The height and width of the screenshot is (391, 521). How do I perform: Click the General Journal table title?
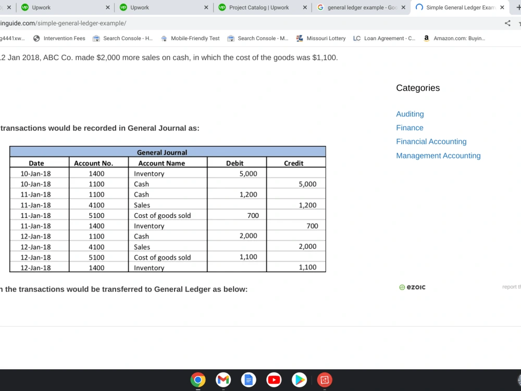(162, 152)
